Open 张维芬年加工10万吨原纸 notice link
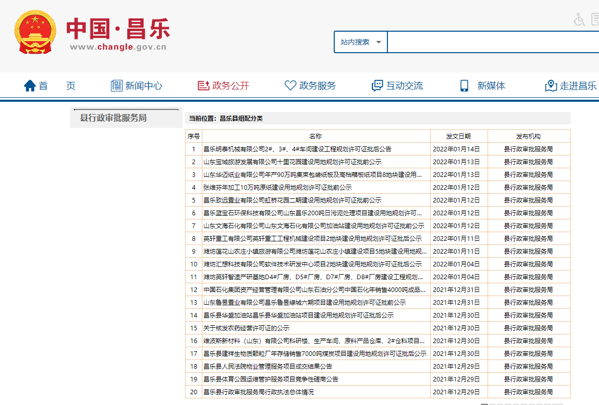Viewport: 599px width, 405px height. (x=278, y=188)
